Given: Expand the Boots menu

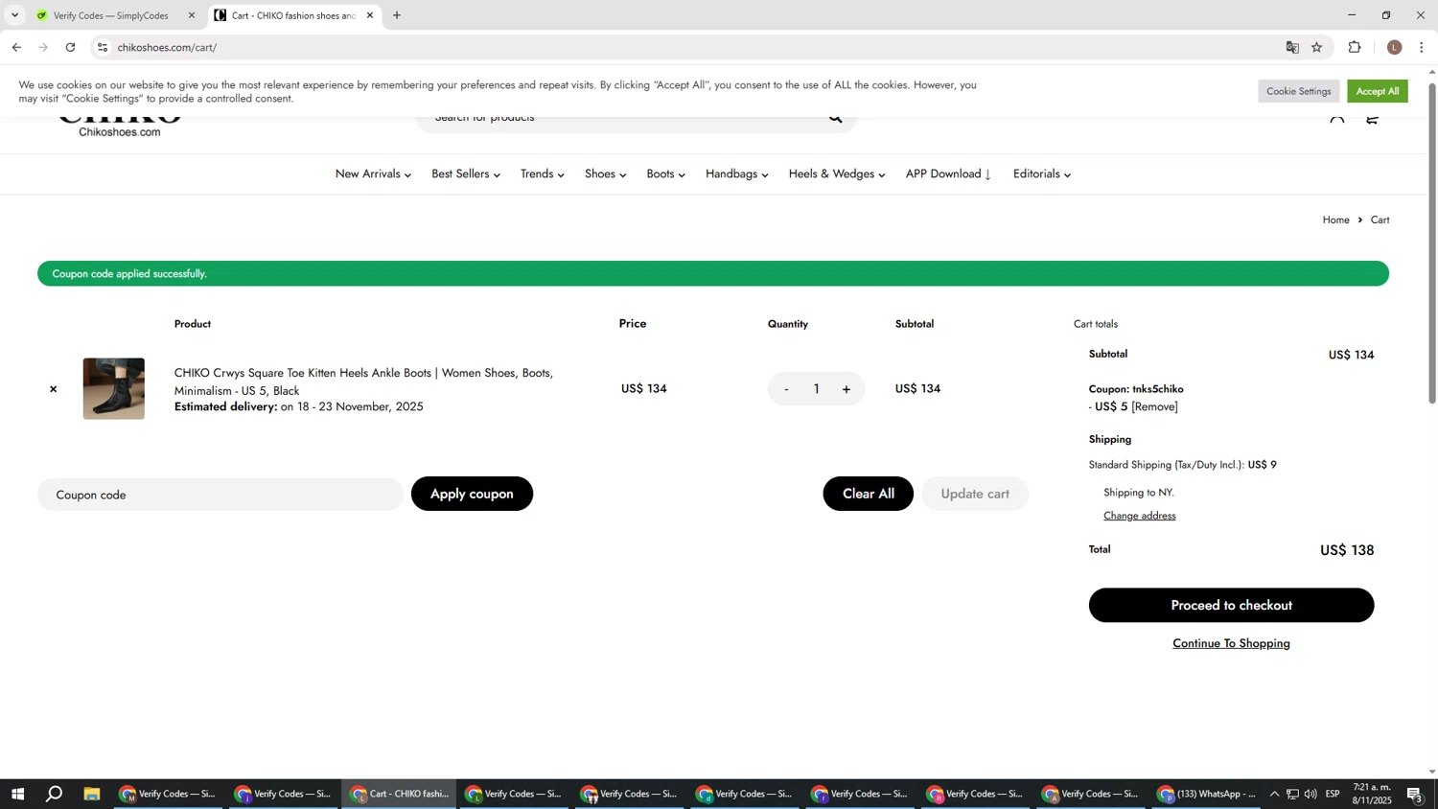Looking at the screenshot, I should point(665,174).
